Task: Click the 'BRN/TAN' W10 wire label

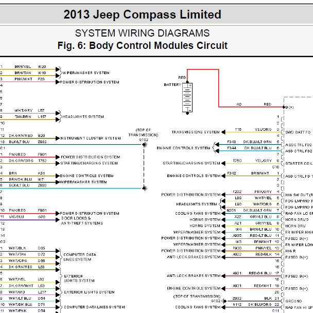Action: tap(23, 73)
